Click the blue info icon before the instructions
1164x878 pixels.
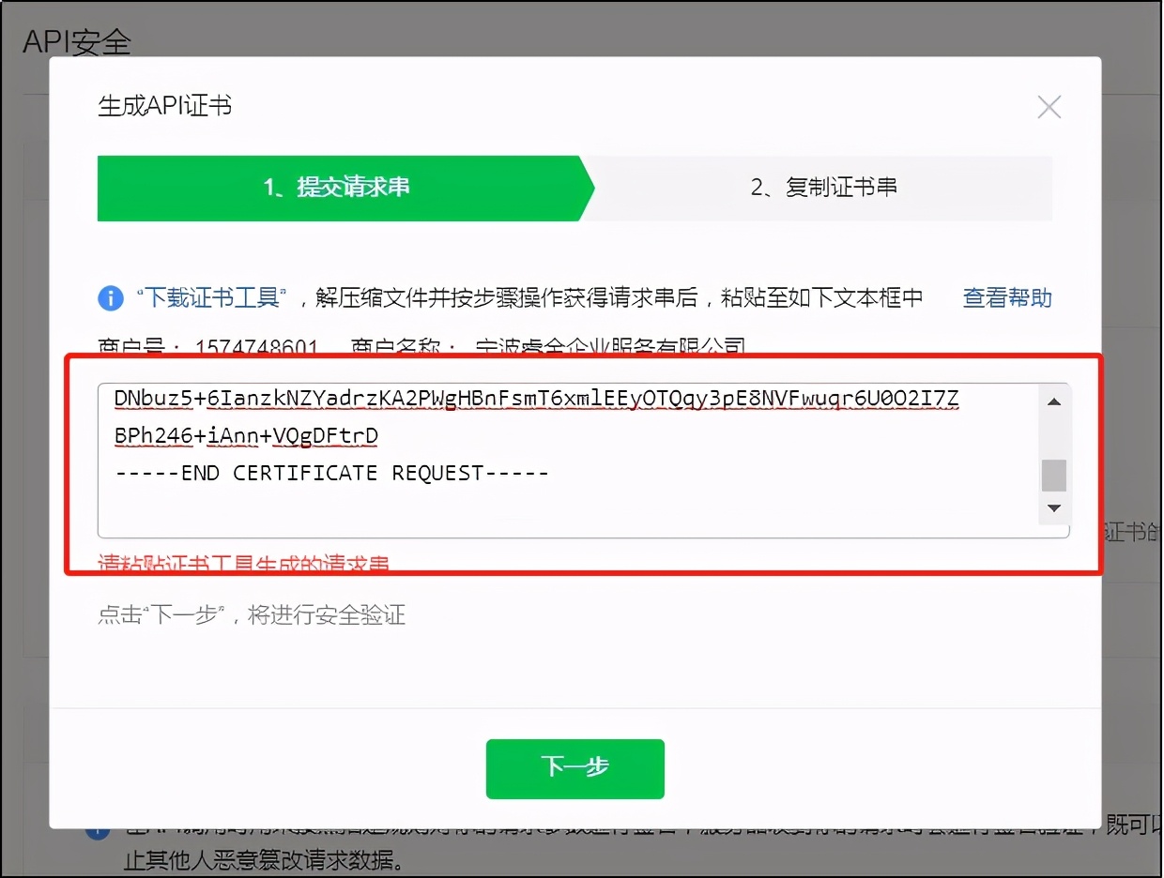pos(110,297)
